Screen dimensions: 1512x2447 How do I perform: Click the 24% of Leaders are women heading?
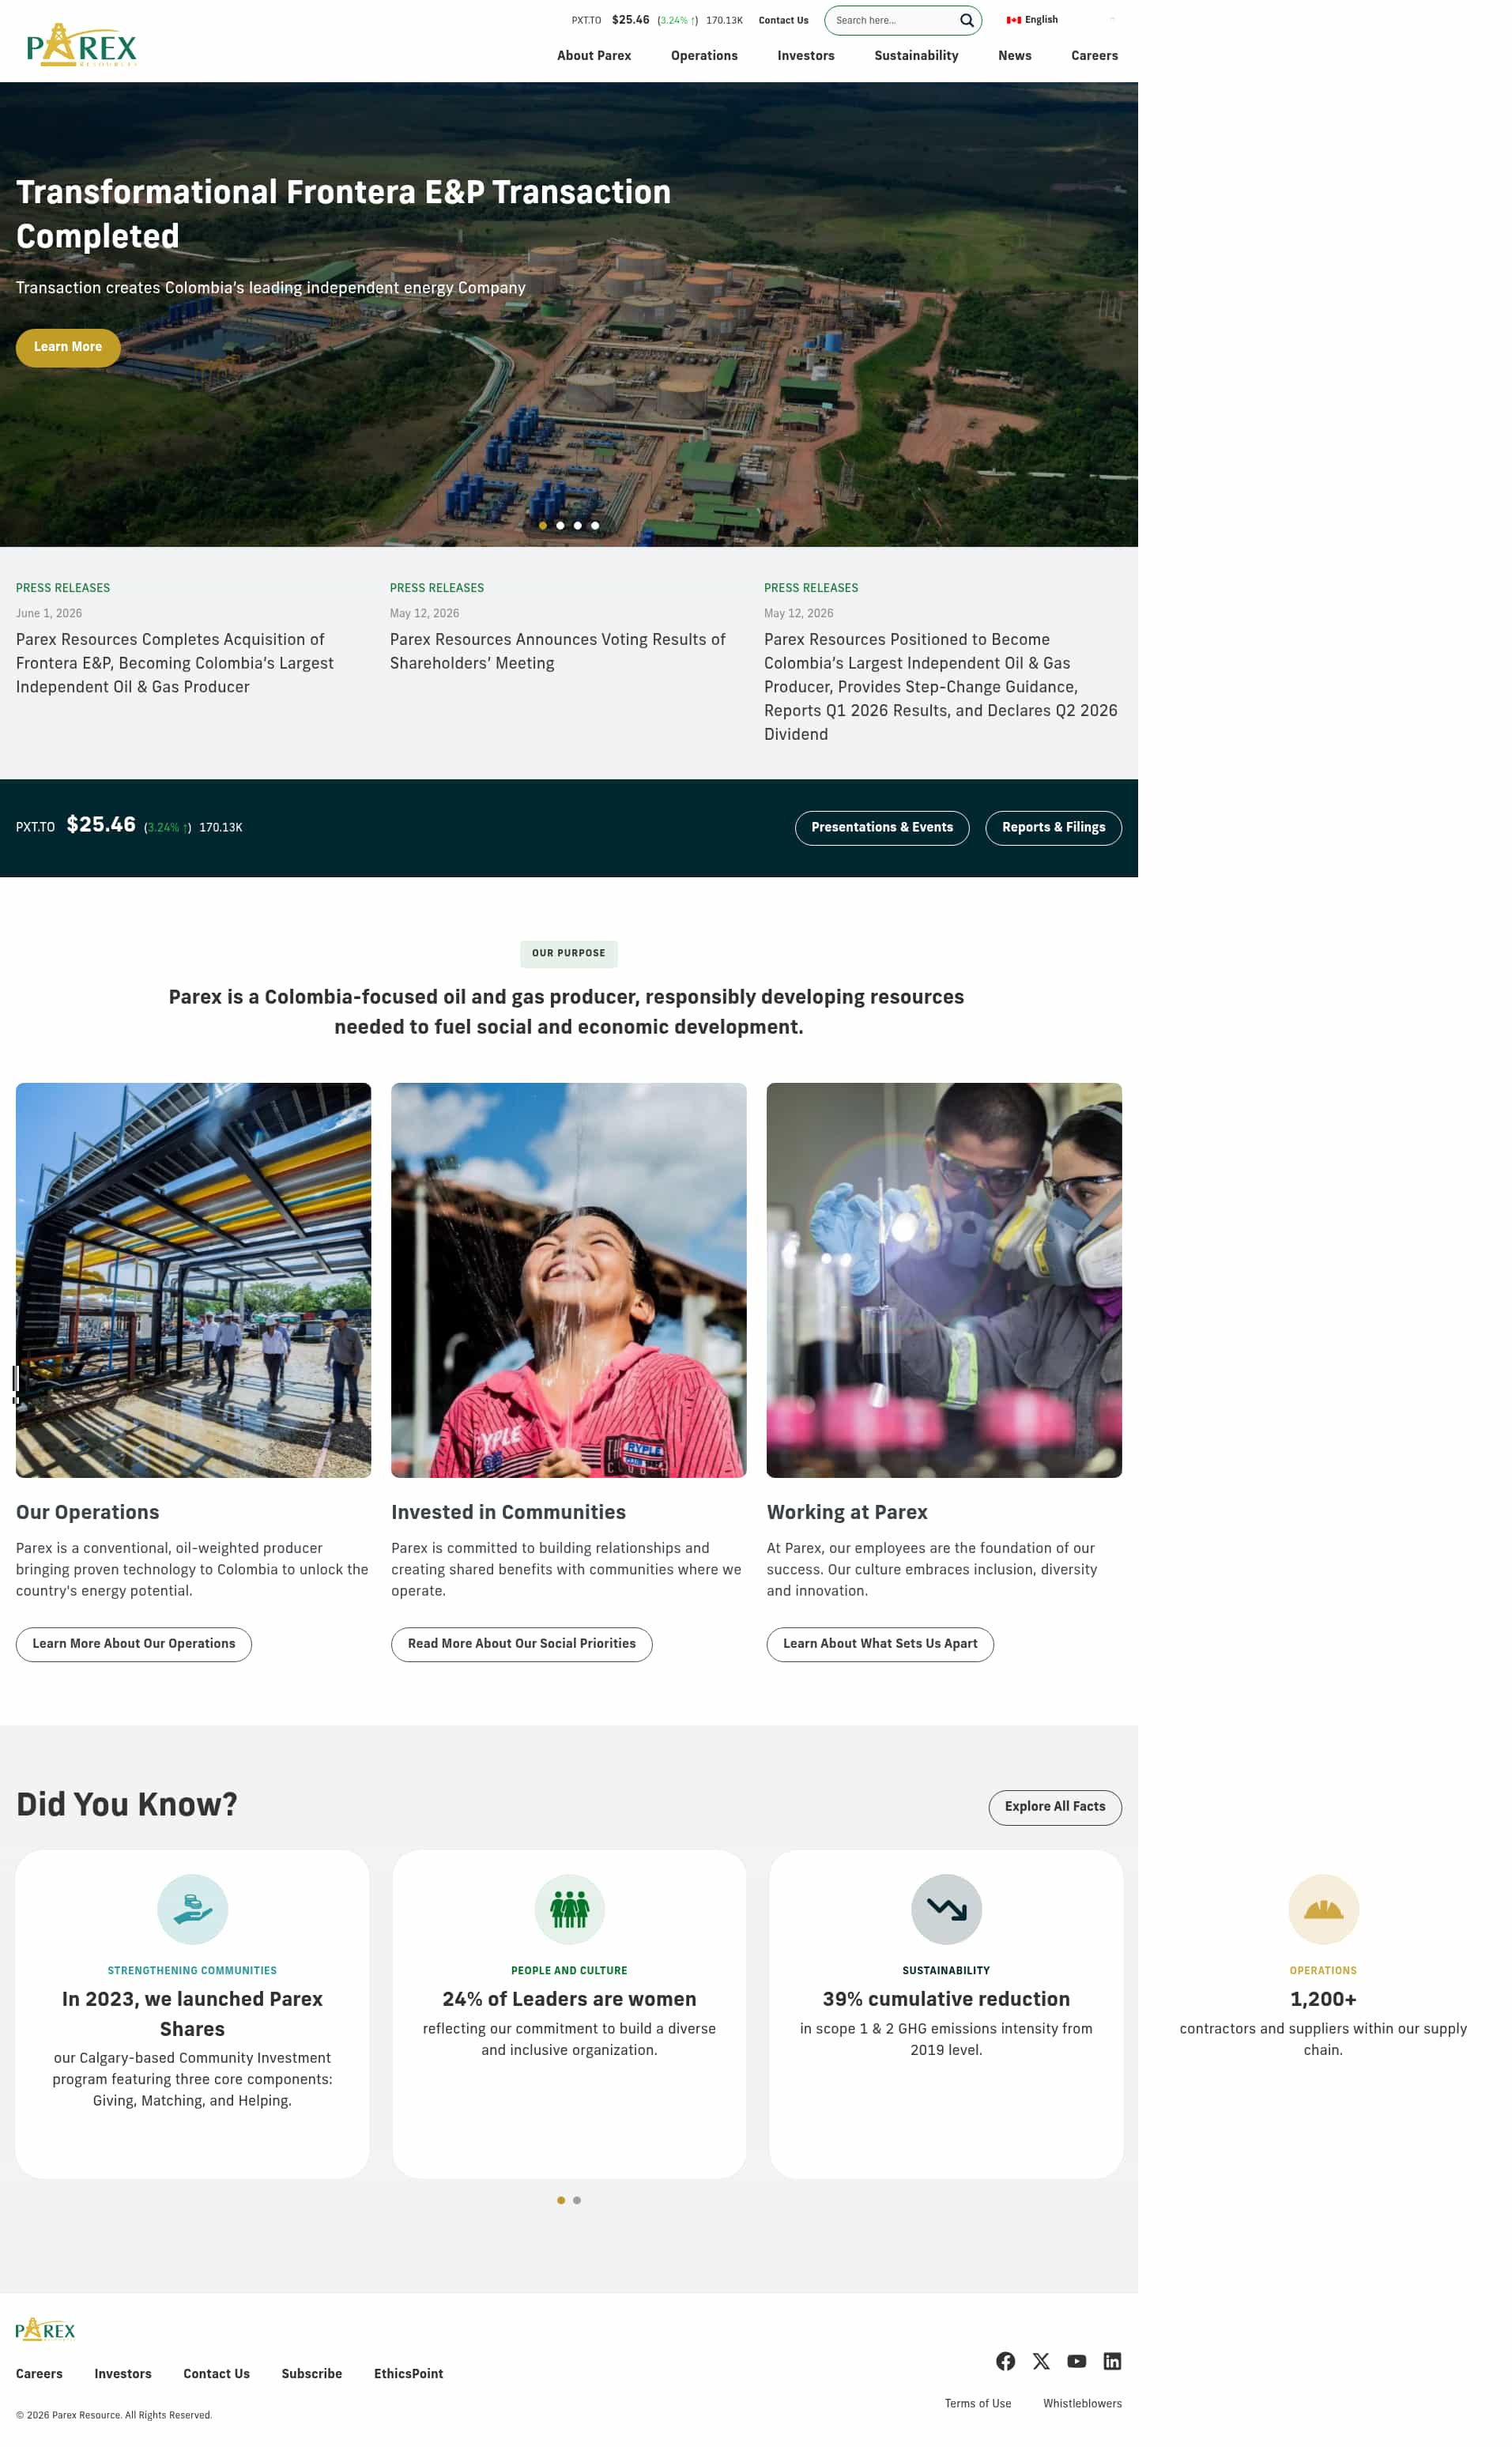pyautogui.click(x=569, y=1998)
